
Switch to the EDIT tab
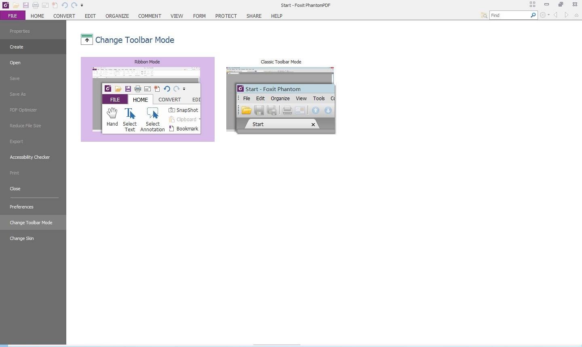click(x=90, y=16)
